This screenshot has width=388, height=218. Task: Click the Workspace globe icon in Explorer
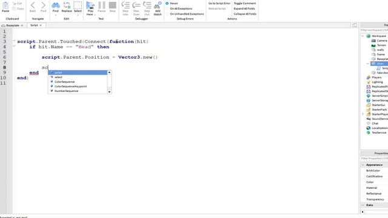(x=368, y=36)
